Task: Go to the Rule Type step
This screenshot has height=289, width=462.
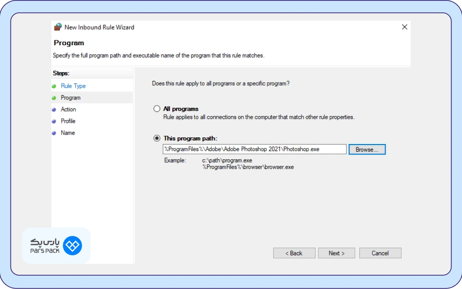Action: [x=73, y=86]
